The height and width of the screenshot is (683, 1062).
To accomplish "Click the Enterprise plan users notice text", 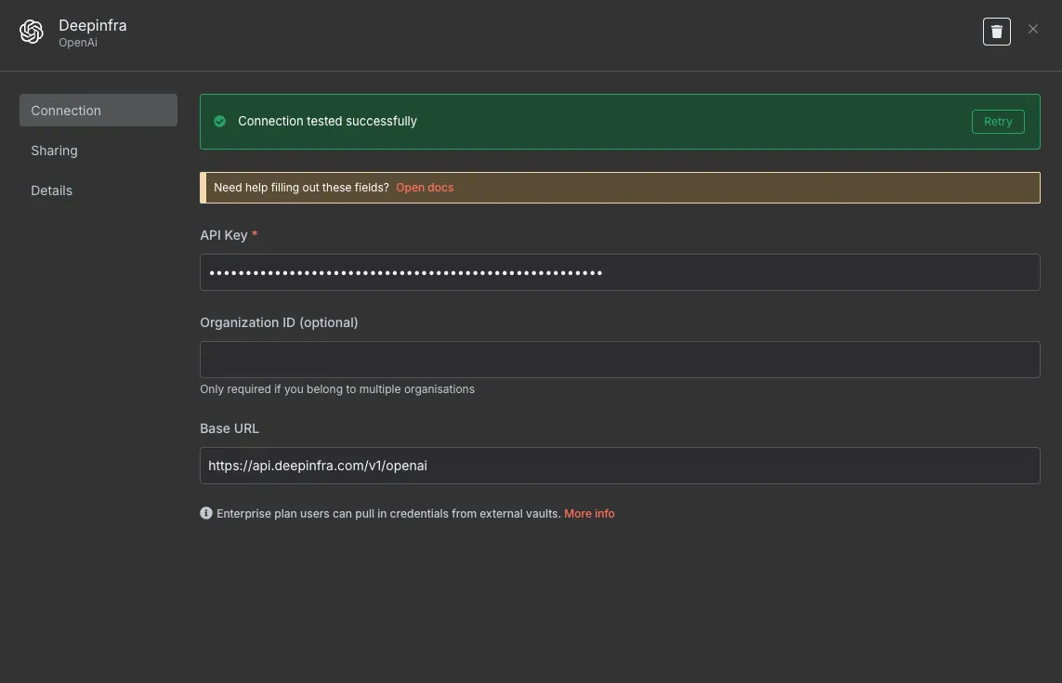I will pyautogui.click(x=388, y=514).
